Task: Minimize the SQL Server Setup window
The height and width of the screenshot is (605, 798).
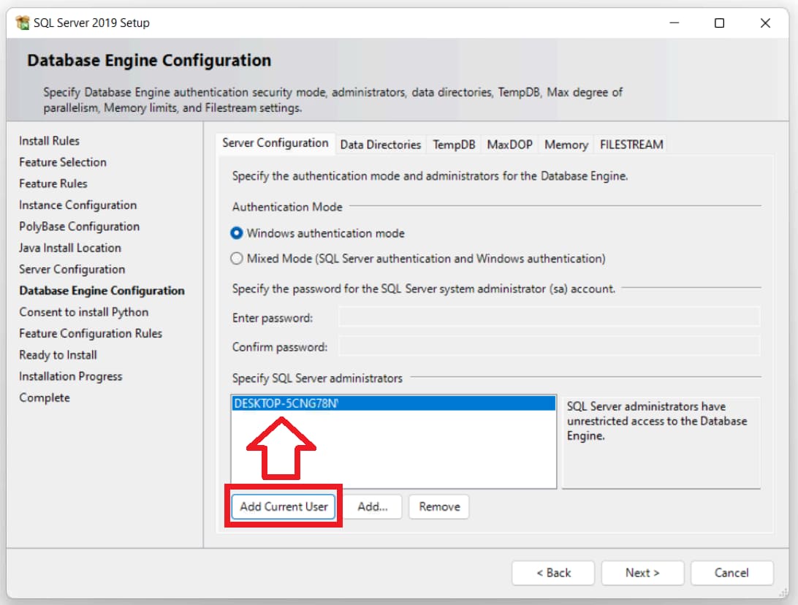Action: [x=673, y=23]
